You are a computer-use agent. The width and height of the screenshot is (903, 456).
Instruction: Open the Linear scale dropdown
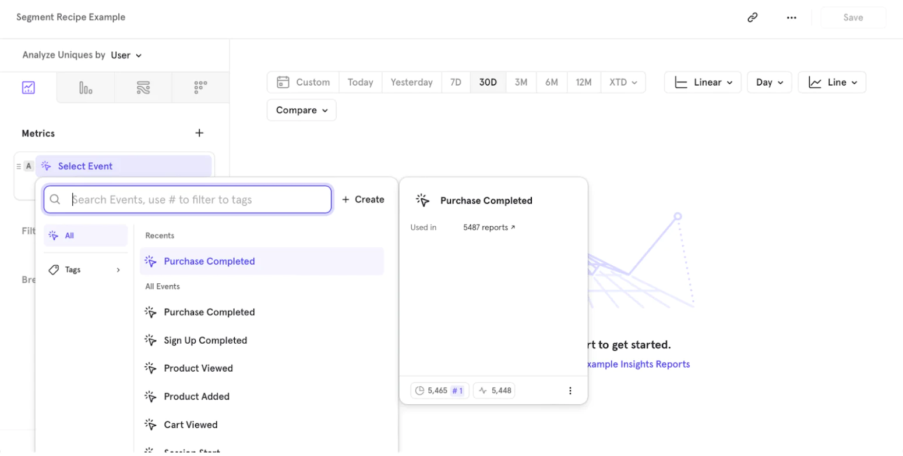point(703,82)
